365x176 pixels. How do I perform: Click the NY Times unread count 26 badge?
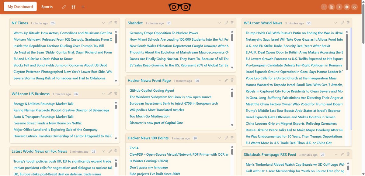[53, 23]
